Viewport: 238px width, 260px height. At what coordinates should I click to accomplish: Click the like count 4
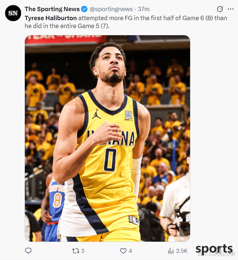point(130,251)
